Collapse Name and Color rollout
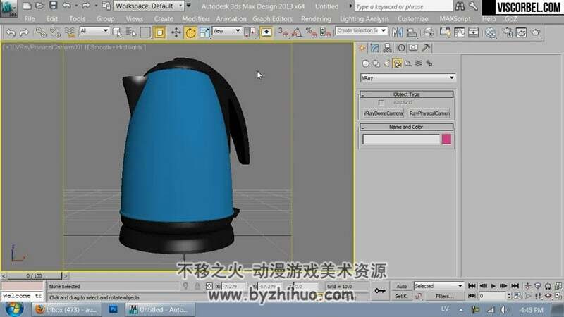 407,127
